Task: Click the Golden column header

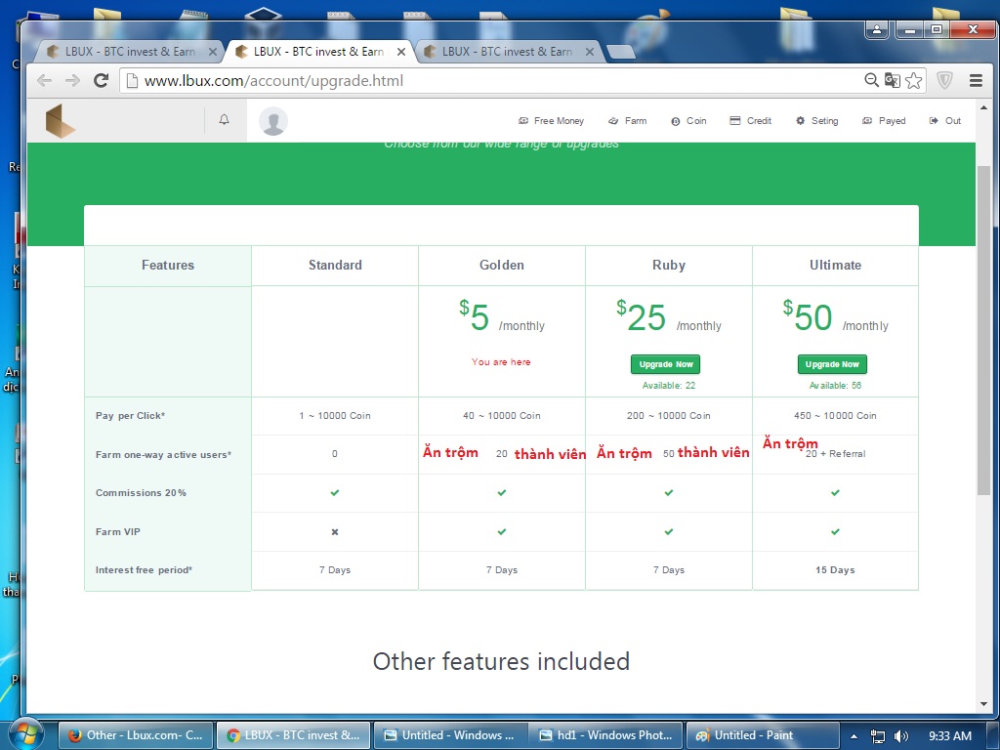Action: (501, 265)
